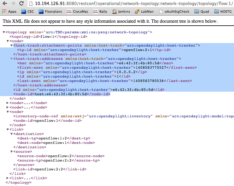This screenshot has width=234, height=186.
Task: Expand the third collapsed node element
Action: click(x=7, y=107)
